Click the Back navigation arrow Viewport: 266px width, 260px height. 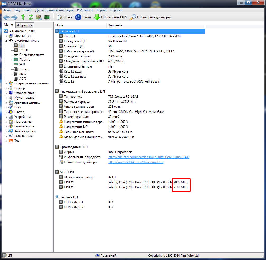point(6,17)
